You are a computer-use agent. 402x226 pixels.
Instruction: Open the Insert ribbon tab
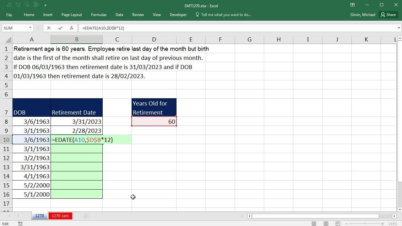coord(48,15)
